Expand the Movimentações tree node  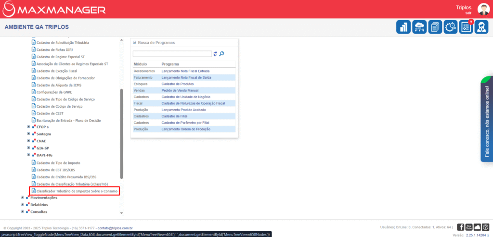tap(22, 198)
